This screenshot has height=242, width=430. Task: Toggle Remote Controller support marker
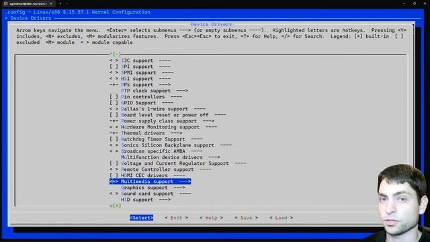coord(114,169)
